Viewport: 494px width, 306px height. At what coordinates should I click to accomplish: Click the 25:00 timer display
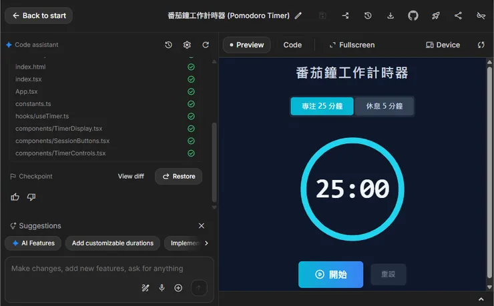(x=352, y=189)
